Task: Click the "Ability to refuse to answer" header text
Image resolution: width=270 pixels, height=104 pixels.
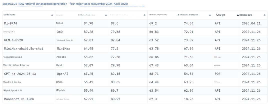Action: click(87, 15)
